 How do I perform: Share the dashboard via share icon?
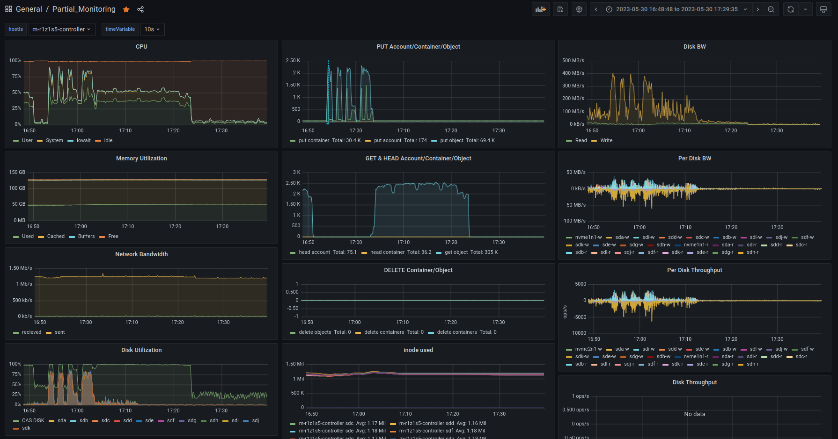[x=140, y=9]
